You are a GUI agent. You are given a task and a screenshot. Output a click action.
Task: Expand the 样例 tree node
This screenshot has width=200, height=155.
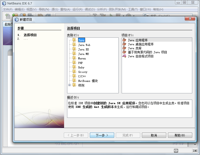(x=70, y=85)
